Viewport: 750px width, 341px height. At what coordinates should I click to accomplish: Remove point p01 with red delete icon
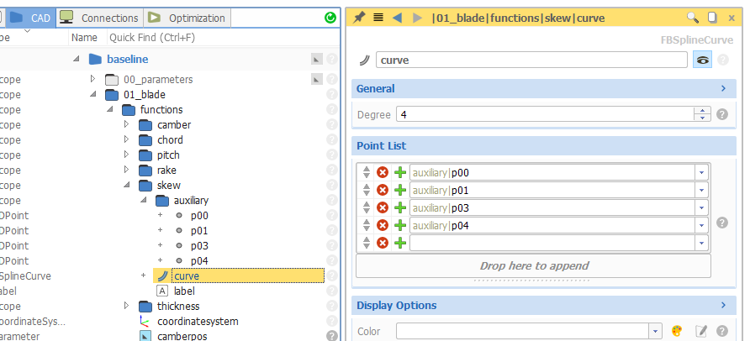click(x=383, y=190)
